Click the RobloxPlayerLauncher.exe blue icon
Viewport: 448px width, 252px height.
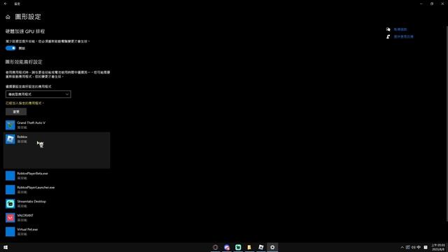click(x=10, y=190)
